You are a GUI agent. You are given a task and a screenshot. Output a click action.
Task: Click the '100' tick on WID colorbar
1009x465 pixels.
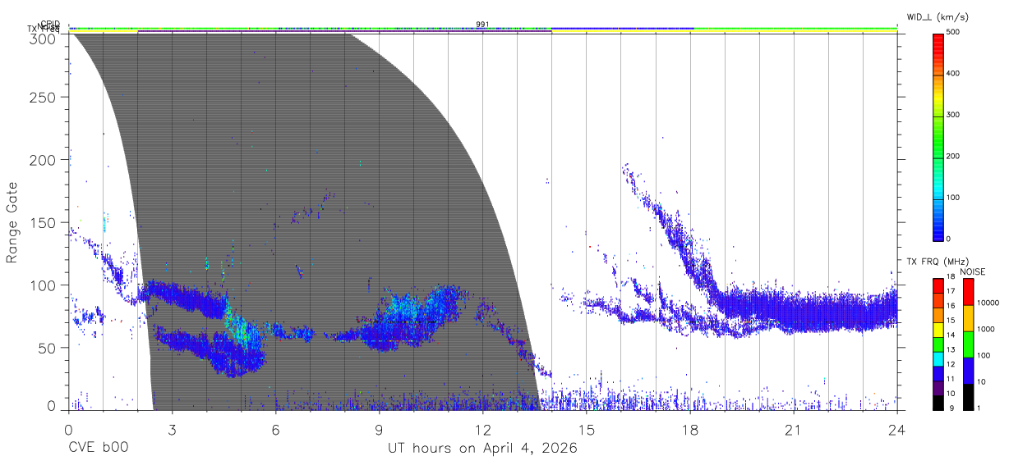click(953, 198)
